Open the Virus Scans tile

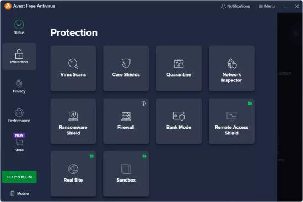[73, 68]
